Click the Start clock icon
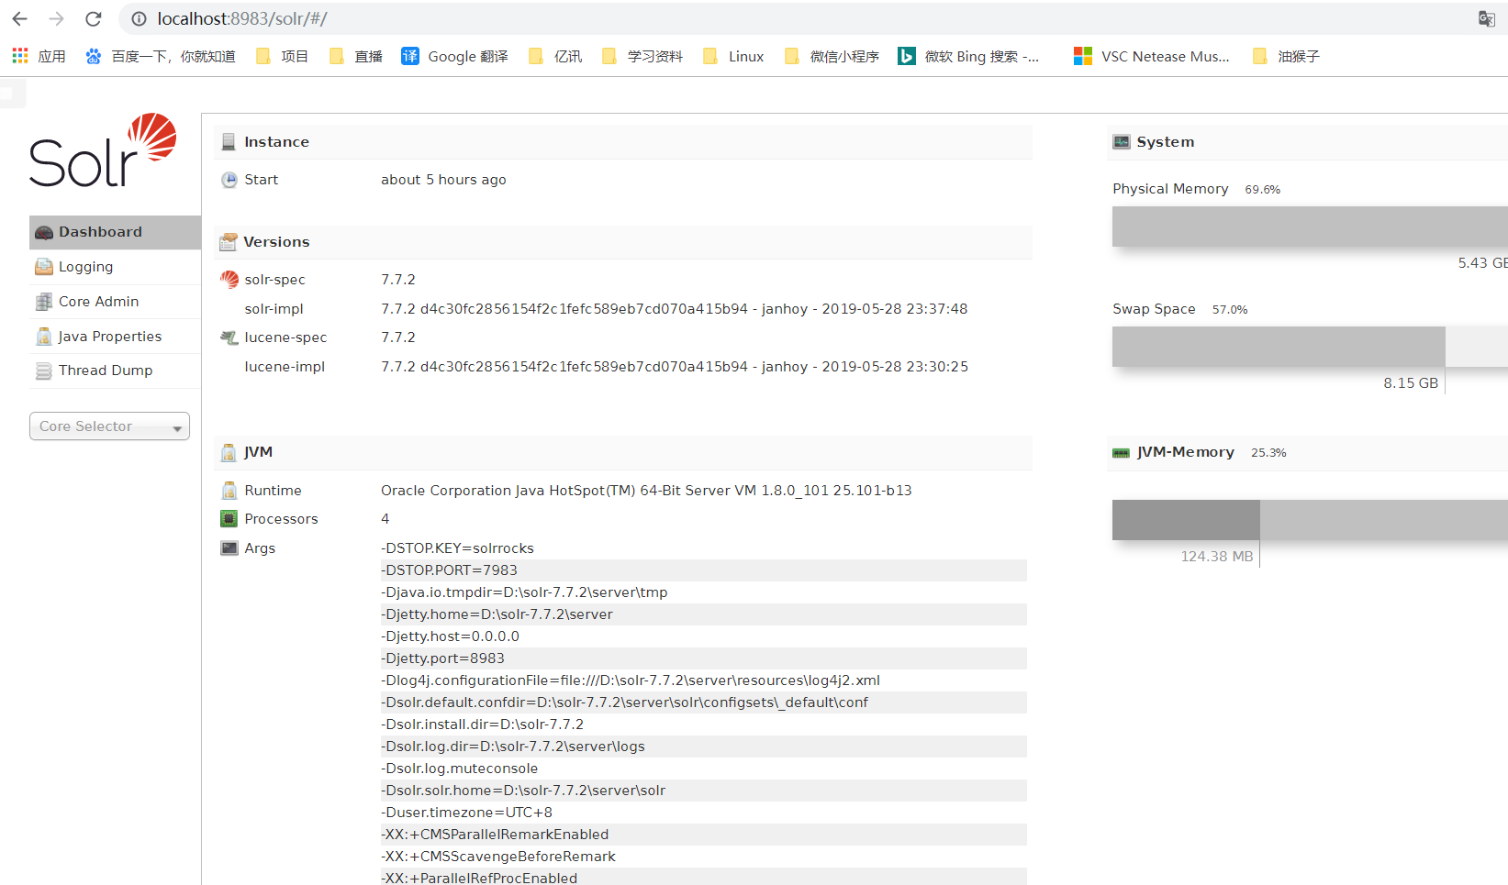1508x885 pixels. tap(229, 180)
